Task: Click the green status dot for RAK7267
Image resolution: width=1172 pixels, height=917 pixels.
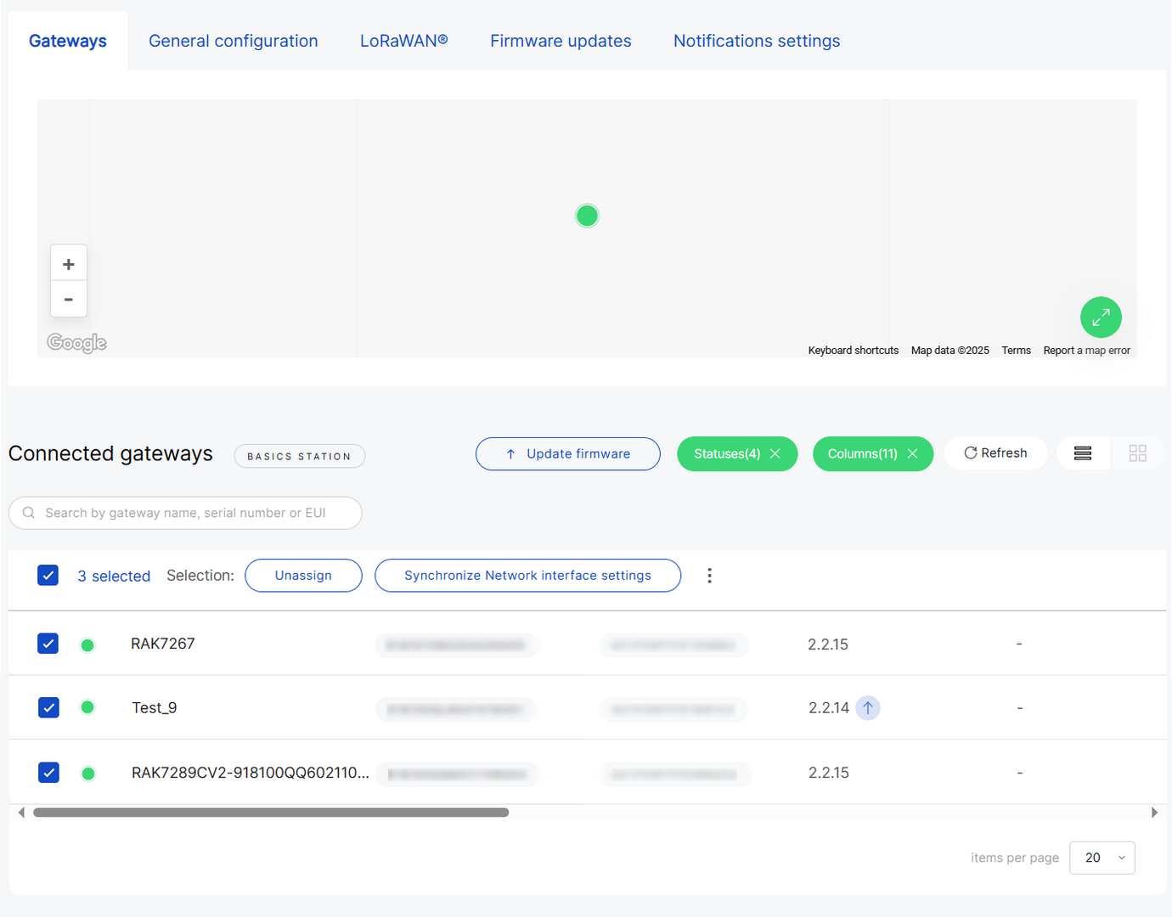Action: (x=87, y=644)
